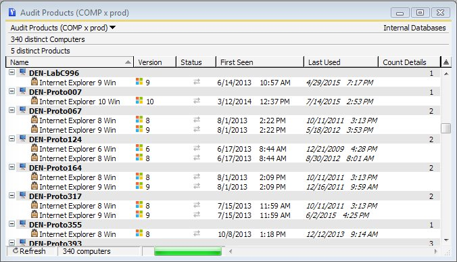The image size is (457, 262).
Task: Click product icon of IE 8 under DEN-Proto355
Action: pos(34,233)
